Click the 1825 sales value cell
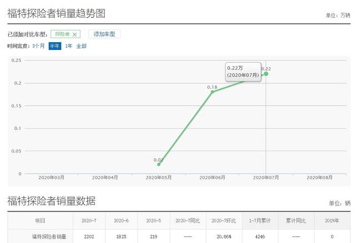The image size is (355, 243). [x=121, y=237]
